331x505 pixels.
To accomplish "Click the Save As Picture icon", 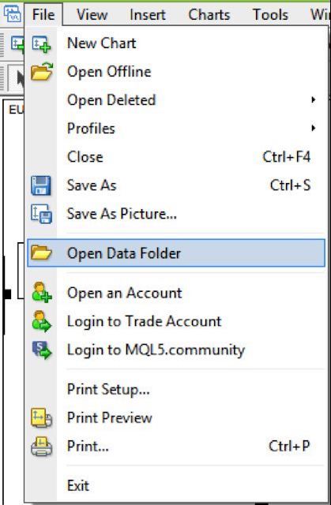I will [41, 214].
